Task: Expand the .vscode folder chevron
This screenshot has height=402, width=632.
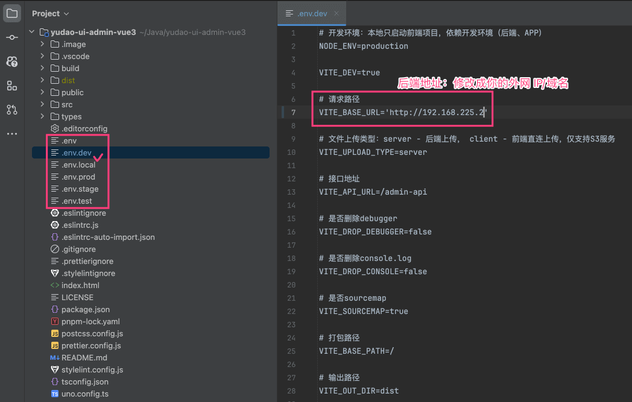Action: (42, 56)
